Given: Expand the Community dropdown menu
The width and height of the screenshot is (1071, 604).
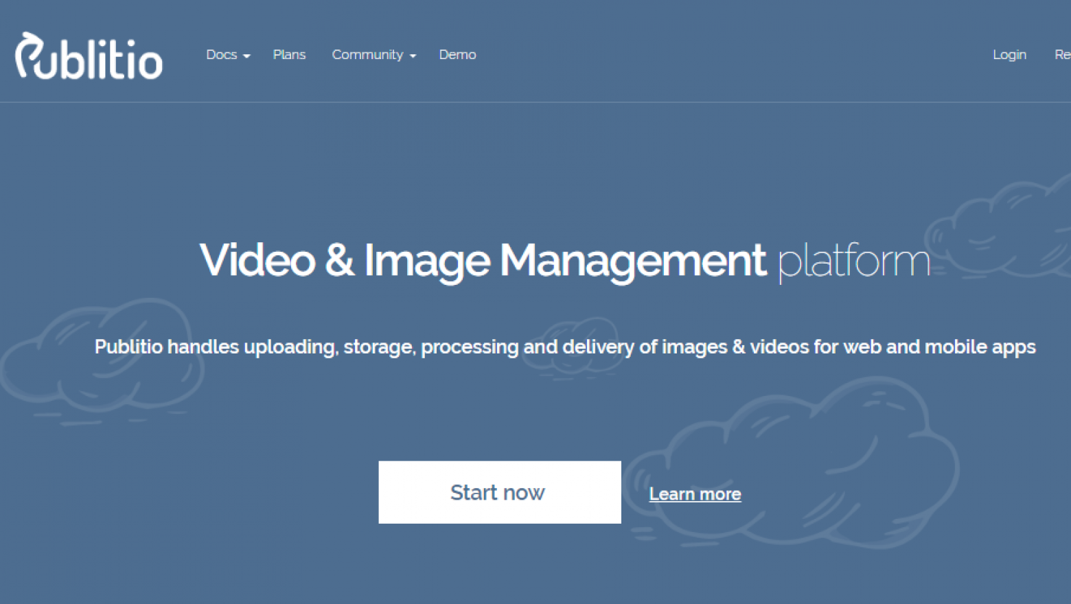Looking at the screenshot, I should click(374, 55).
